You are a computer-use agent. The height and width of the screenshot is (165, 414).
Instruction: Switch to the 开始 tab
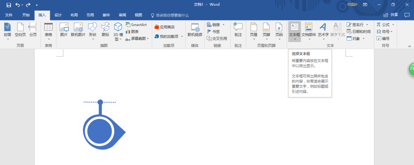pos(26,15)
